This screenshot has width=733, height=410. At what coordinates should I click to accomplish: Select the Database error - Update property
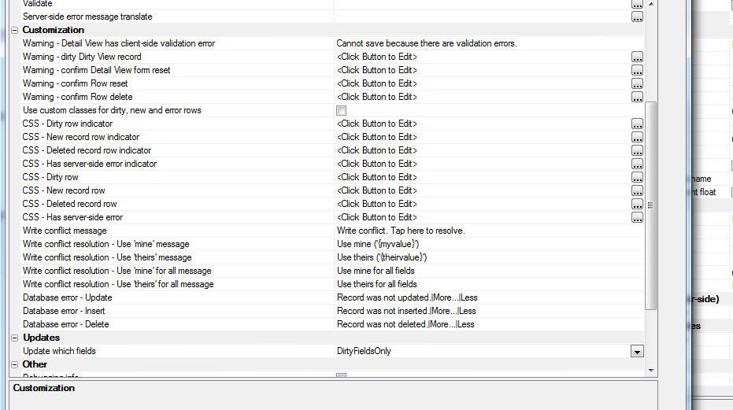[67, 297]
